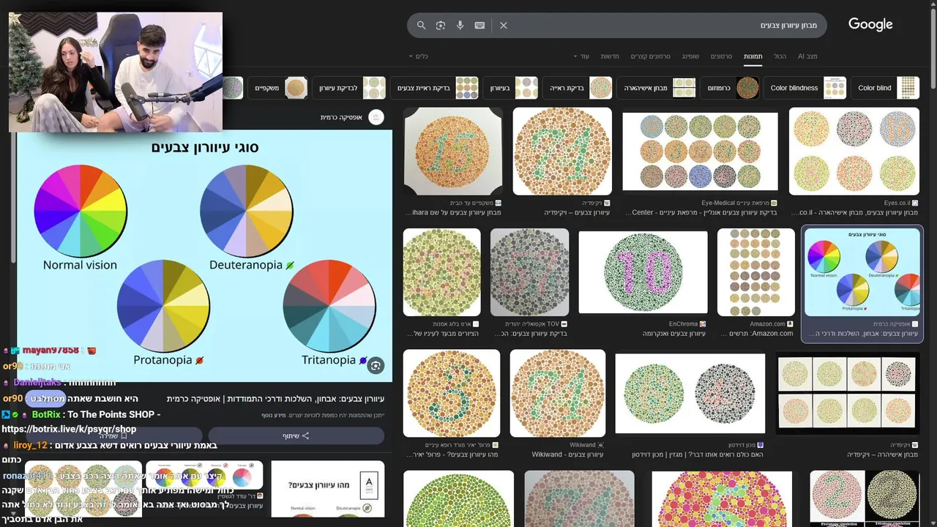Select the תמונות images tab
This screenshot has height=527, width=937.
tap(753, 56)
